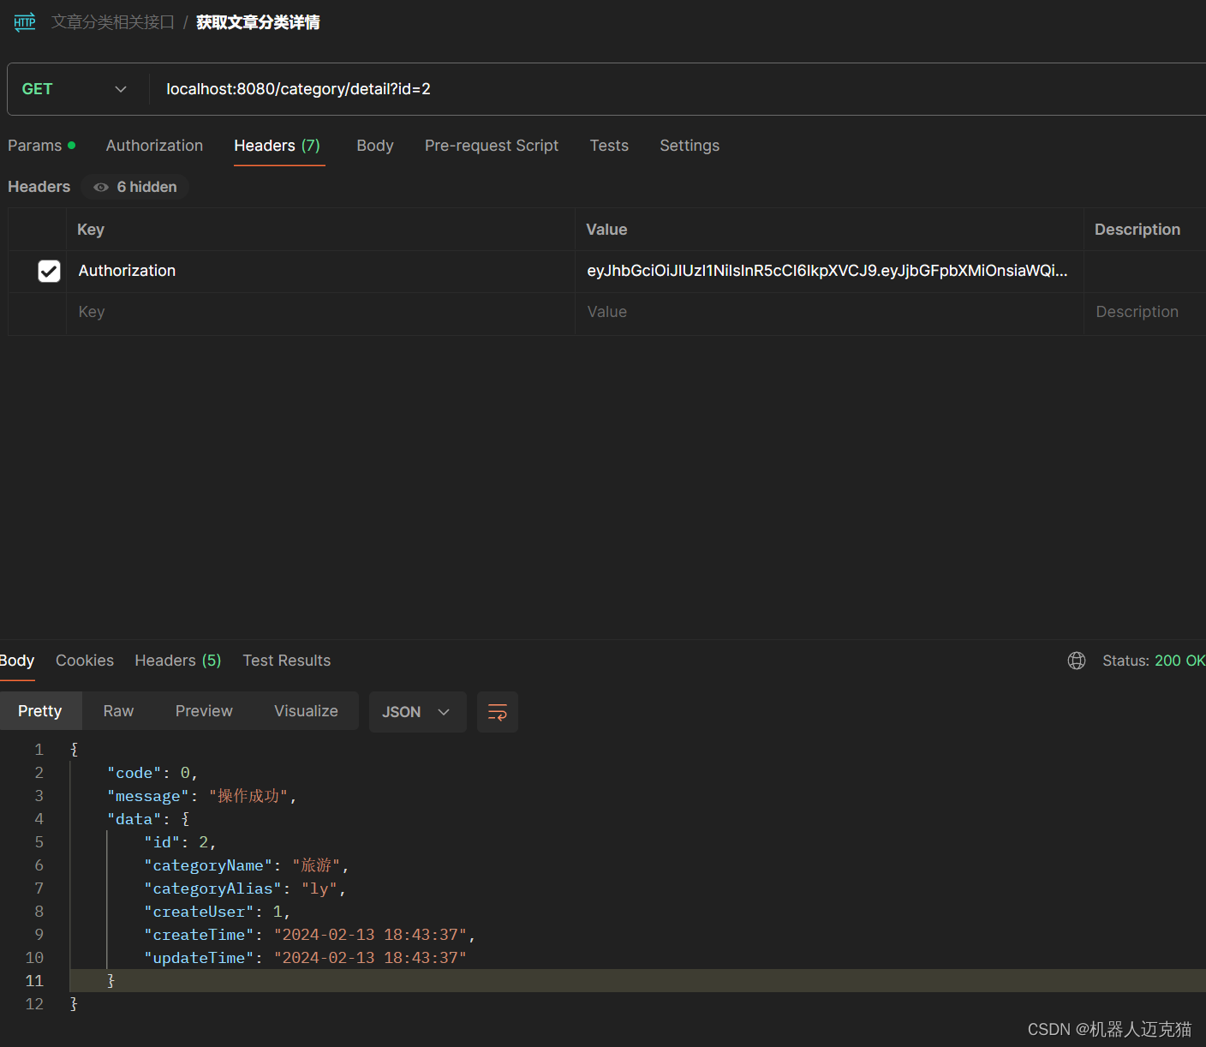Click the Status: 200 OK text
1206x1047 pixels.
pos(1154,661)
